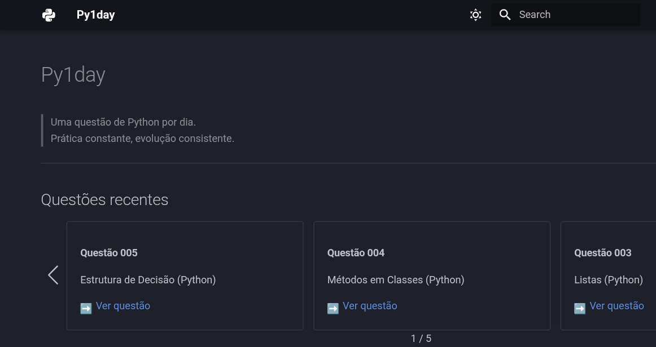Open the Py1day home via the header title
This screenshot has height=347, width=656.
click(95, 15)
